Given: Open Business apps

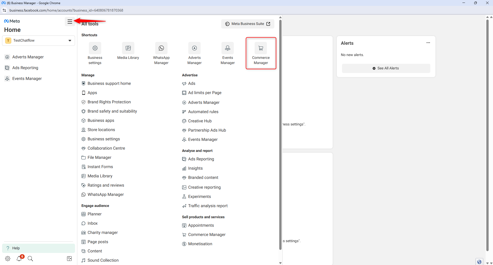Looking at the screenshot, I should coord(98,121).
